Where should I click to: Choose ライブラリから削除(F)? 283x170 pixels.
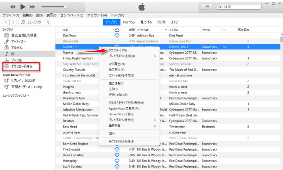[129, 142]
